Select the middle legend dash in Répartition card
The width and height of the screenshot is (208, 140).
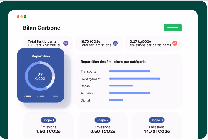point(42,96)
